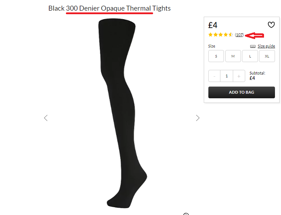The width and height of the screenshot is (281, 215).
Task: Click the black tights product image
Action: (123, 113)
